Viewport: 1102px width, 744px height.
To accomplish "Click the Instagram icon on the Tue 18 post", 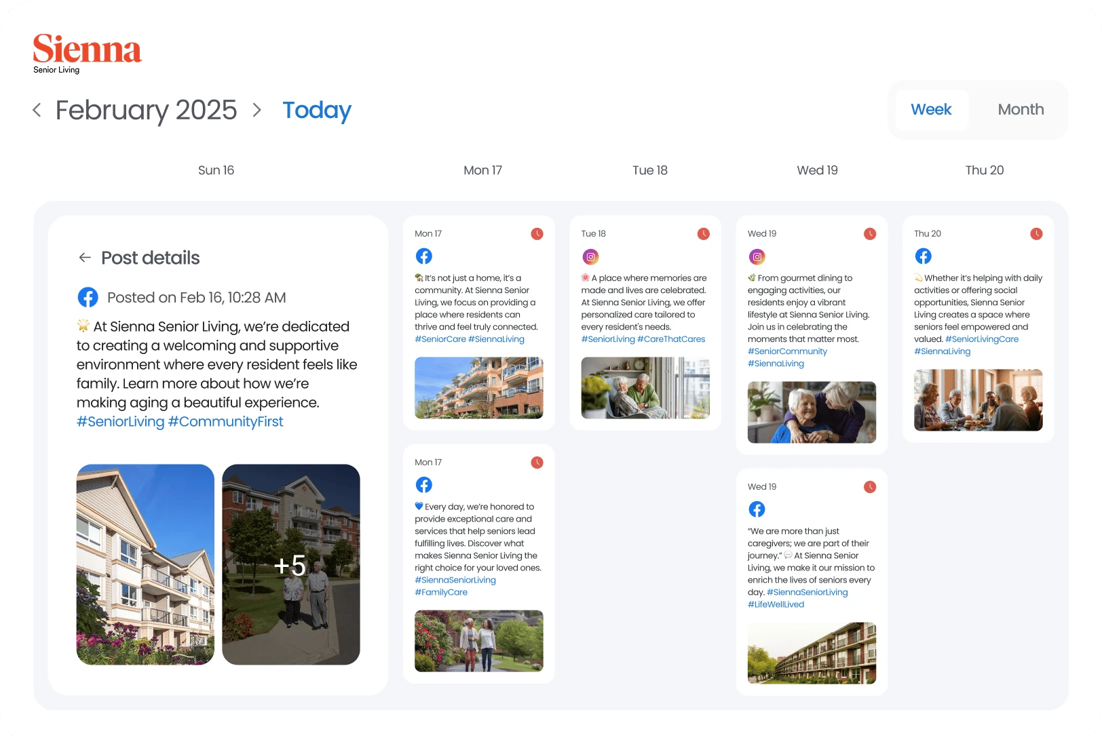I will (590, 256).
